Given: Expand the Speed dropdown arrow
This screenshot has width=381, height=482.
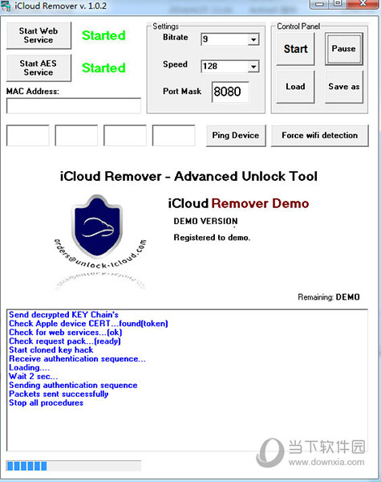Looking at the screenshot, I should [x=253, y=67].
